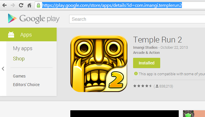Viewport: 205px width, 117px height.
Task: Select the Shop menu item
Action: coord(19,58)
